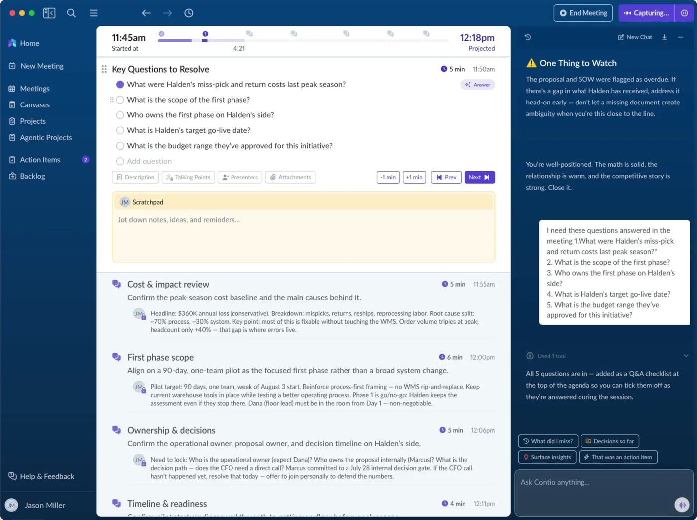Open the Talking Points section
Image resolution: width=697 pixels, height=520 pixels.
click(x=188, y=177)
